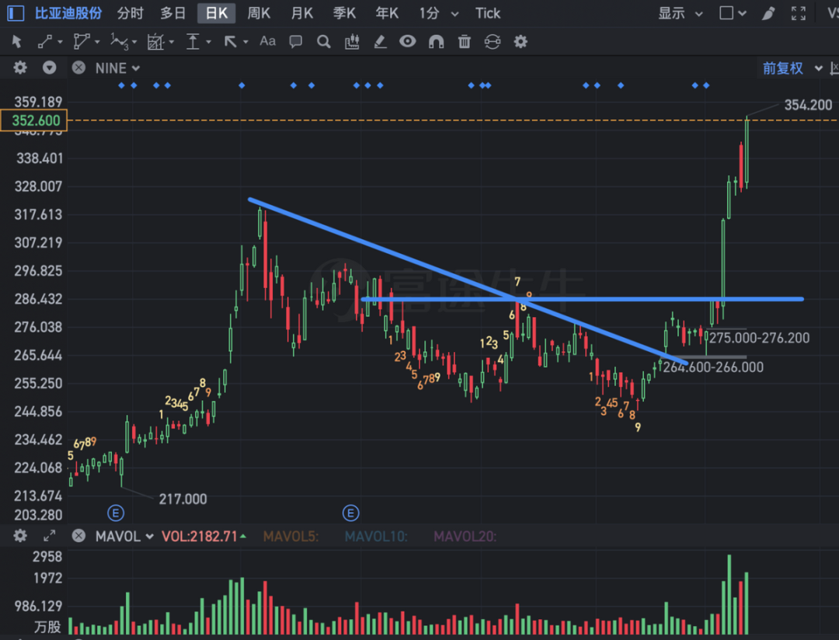Open the magnifier zoom tool
Viewport: 839px width, 640px height.
point(324,42)
